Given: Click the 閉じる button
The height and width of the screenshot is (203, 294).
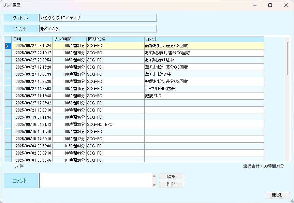Looking at the screenshot, I should [277, 195].
